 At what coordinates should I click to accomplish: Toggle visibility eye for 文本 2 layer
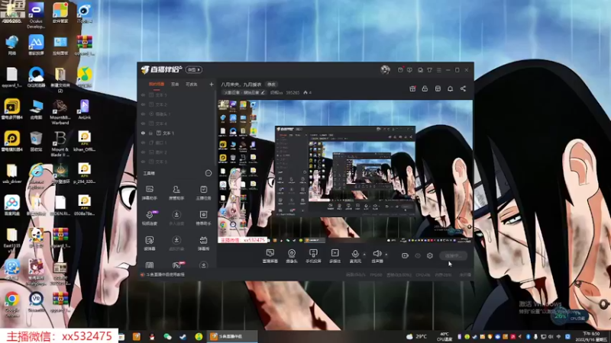[143, 104]
